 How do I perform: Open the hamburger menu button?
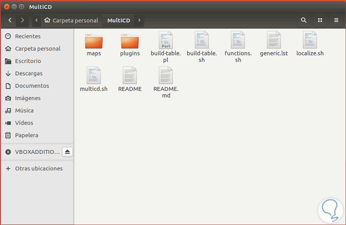coord(336,20)
